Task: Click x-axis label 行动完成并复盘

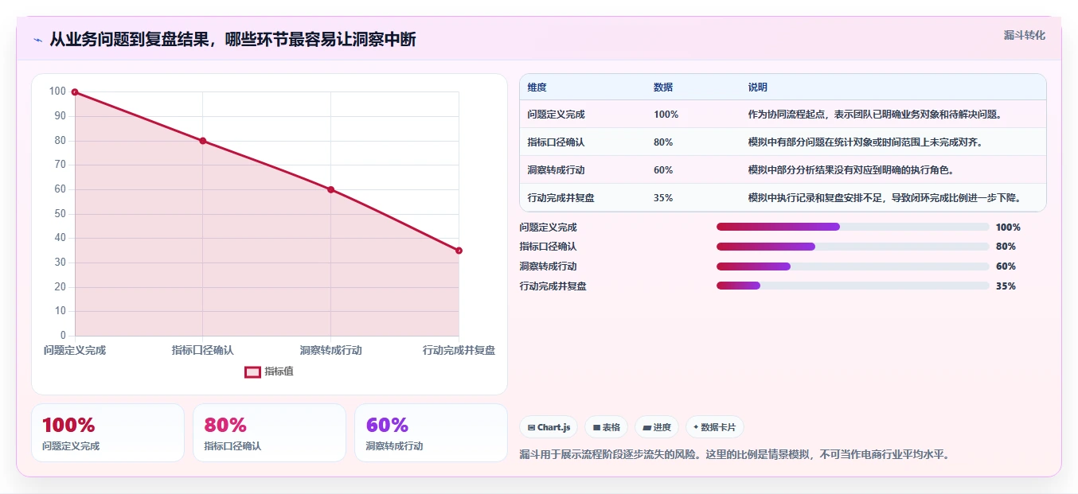Action: coord(459,350)
